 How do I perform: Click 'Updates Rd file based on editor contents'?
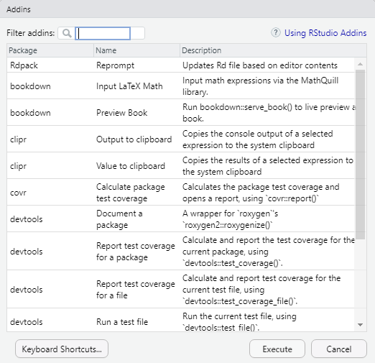tap(260, 65)
